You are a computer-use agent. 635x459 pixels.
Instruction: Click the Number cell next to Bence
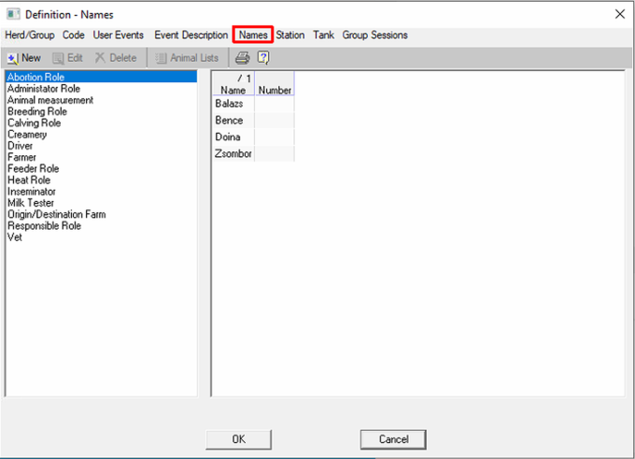click(x=275, y=121)
